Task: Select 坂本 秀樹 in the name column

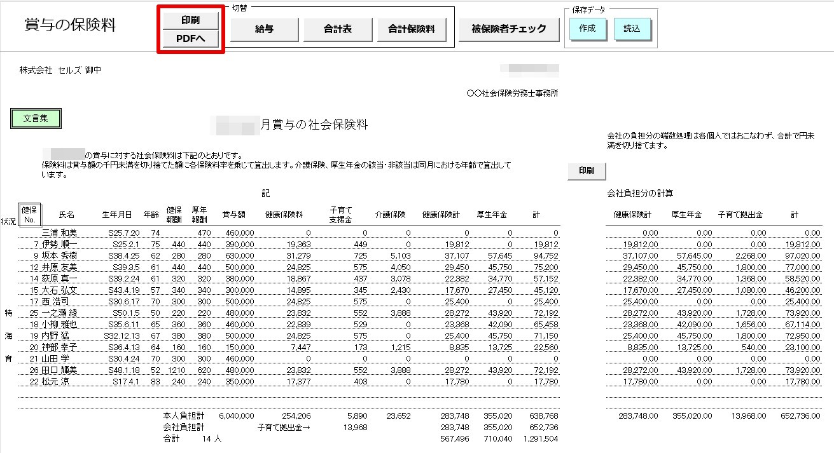Action: pos(60,255)
